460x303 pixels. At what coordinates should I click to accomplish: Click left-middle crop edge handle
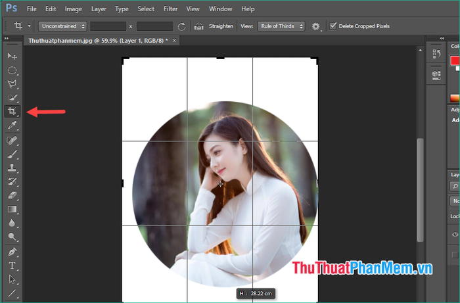(123, 183)
